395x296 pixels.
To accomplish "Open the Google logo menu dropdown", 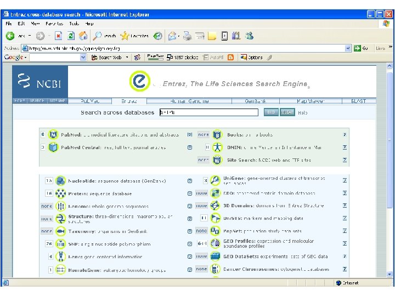I will click(25, 58).
